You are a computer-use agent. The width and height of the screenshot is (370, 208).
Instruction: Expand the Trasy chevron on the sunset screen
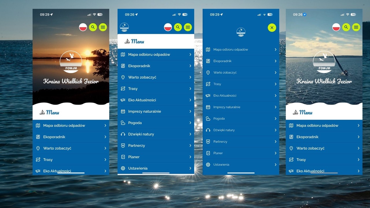coord(105,160)
